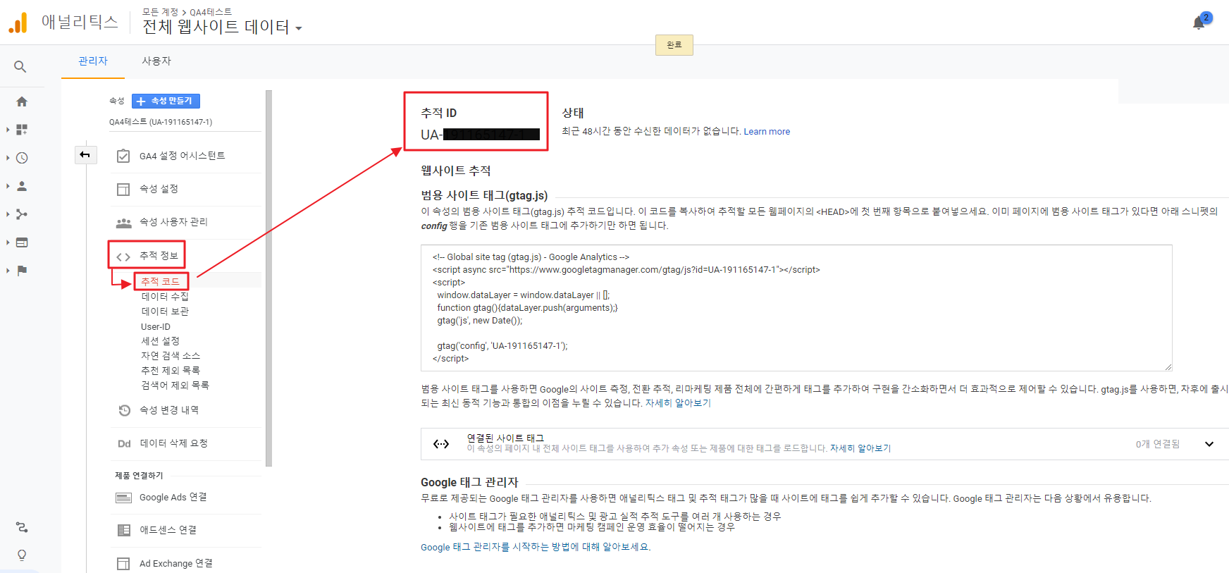The height and width of the screenshot is (573, 1229).
Task: Switch to the 관리자 tab
Action: pyautogui.click(x=93, y=61)
